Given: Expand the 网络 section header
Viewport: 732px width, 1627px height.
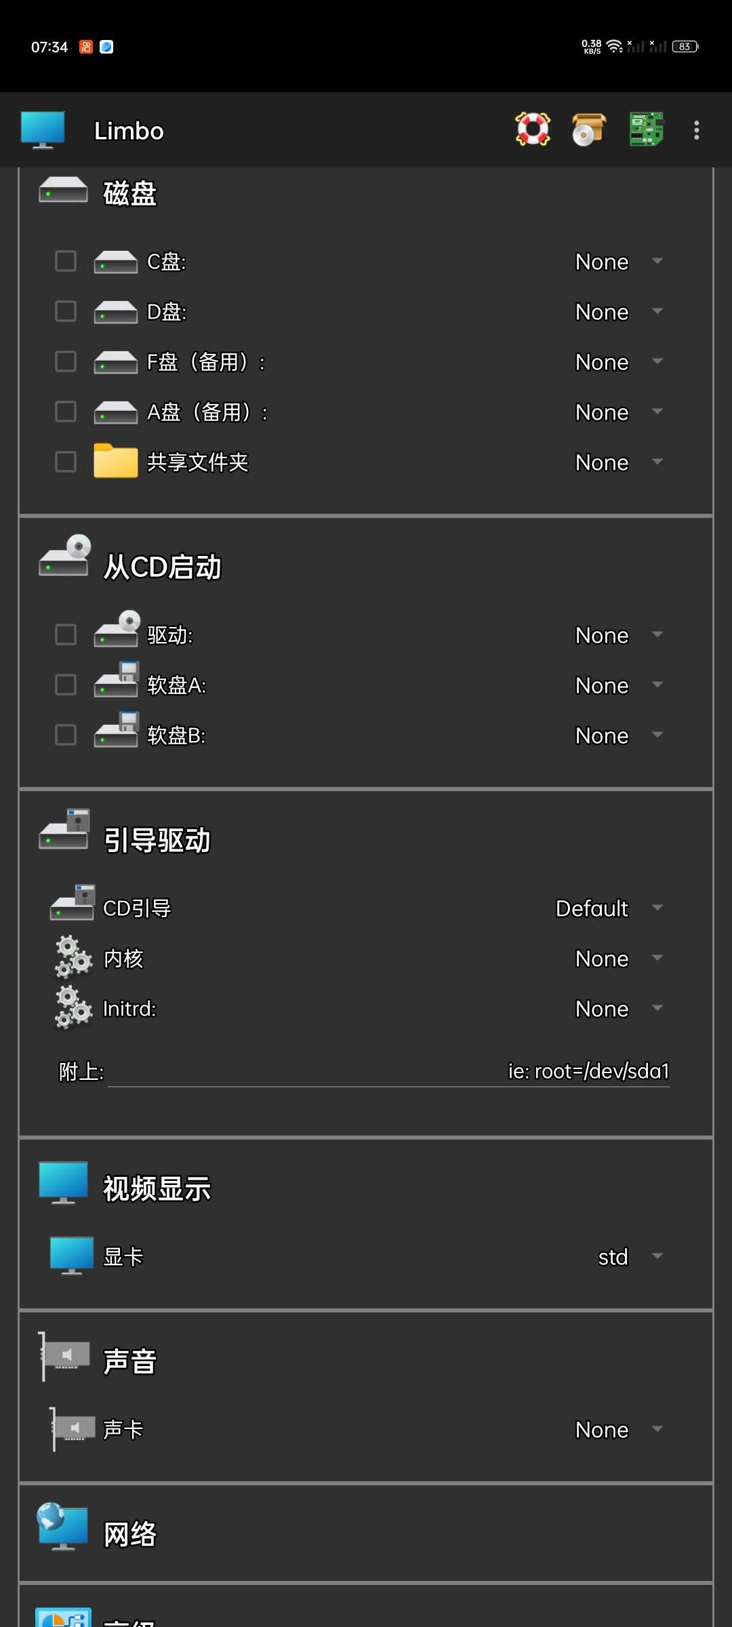Looking at the screenshot, I should 129,1534.
